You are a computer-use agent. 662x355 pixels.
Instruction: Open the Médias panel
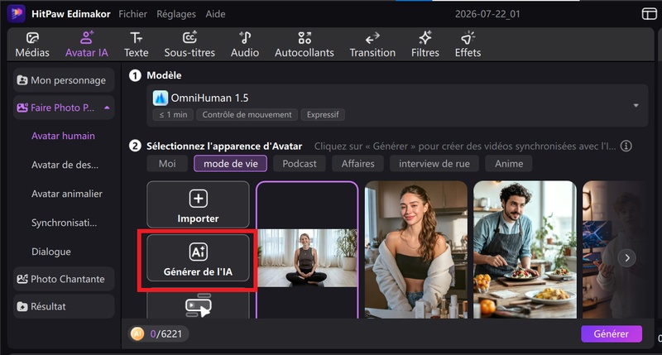tap(32, 45)
